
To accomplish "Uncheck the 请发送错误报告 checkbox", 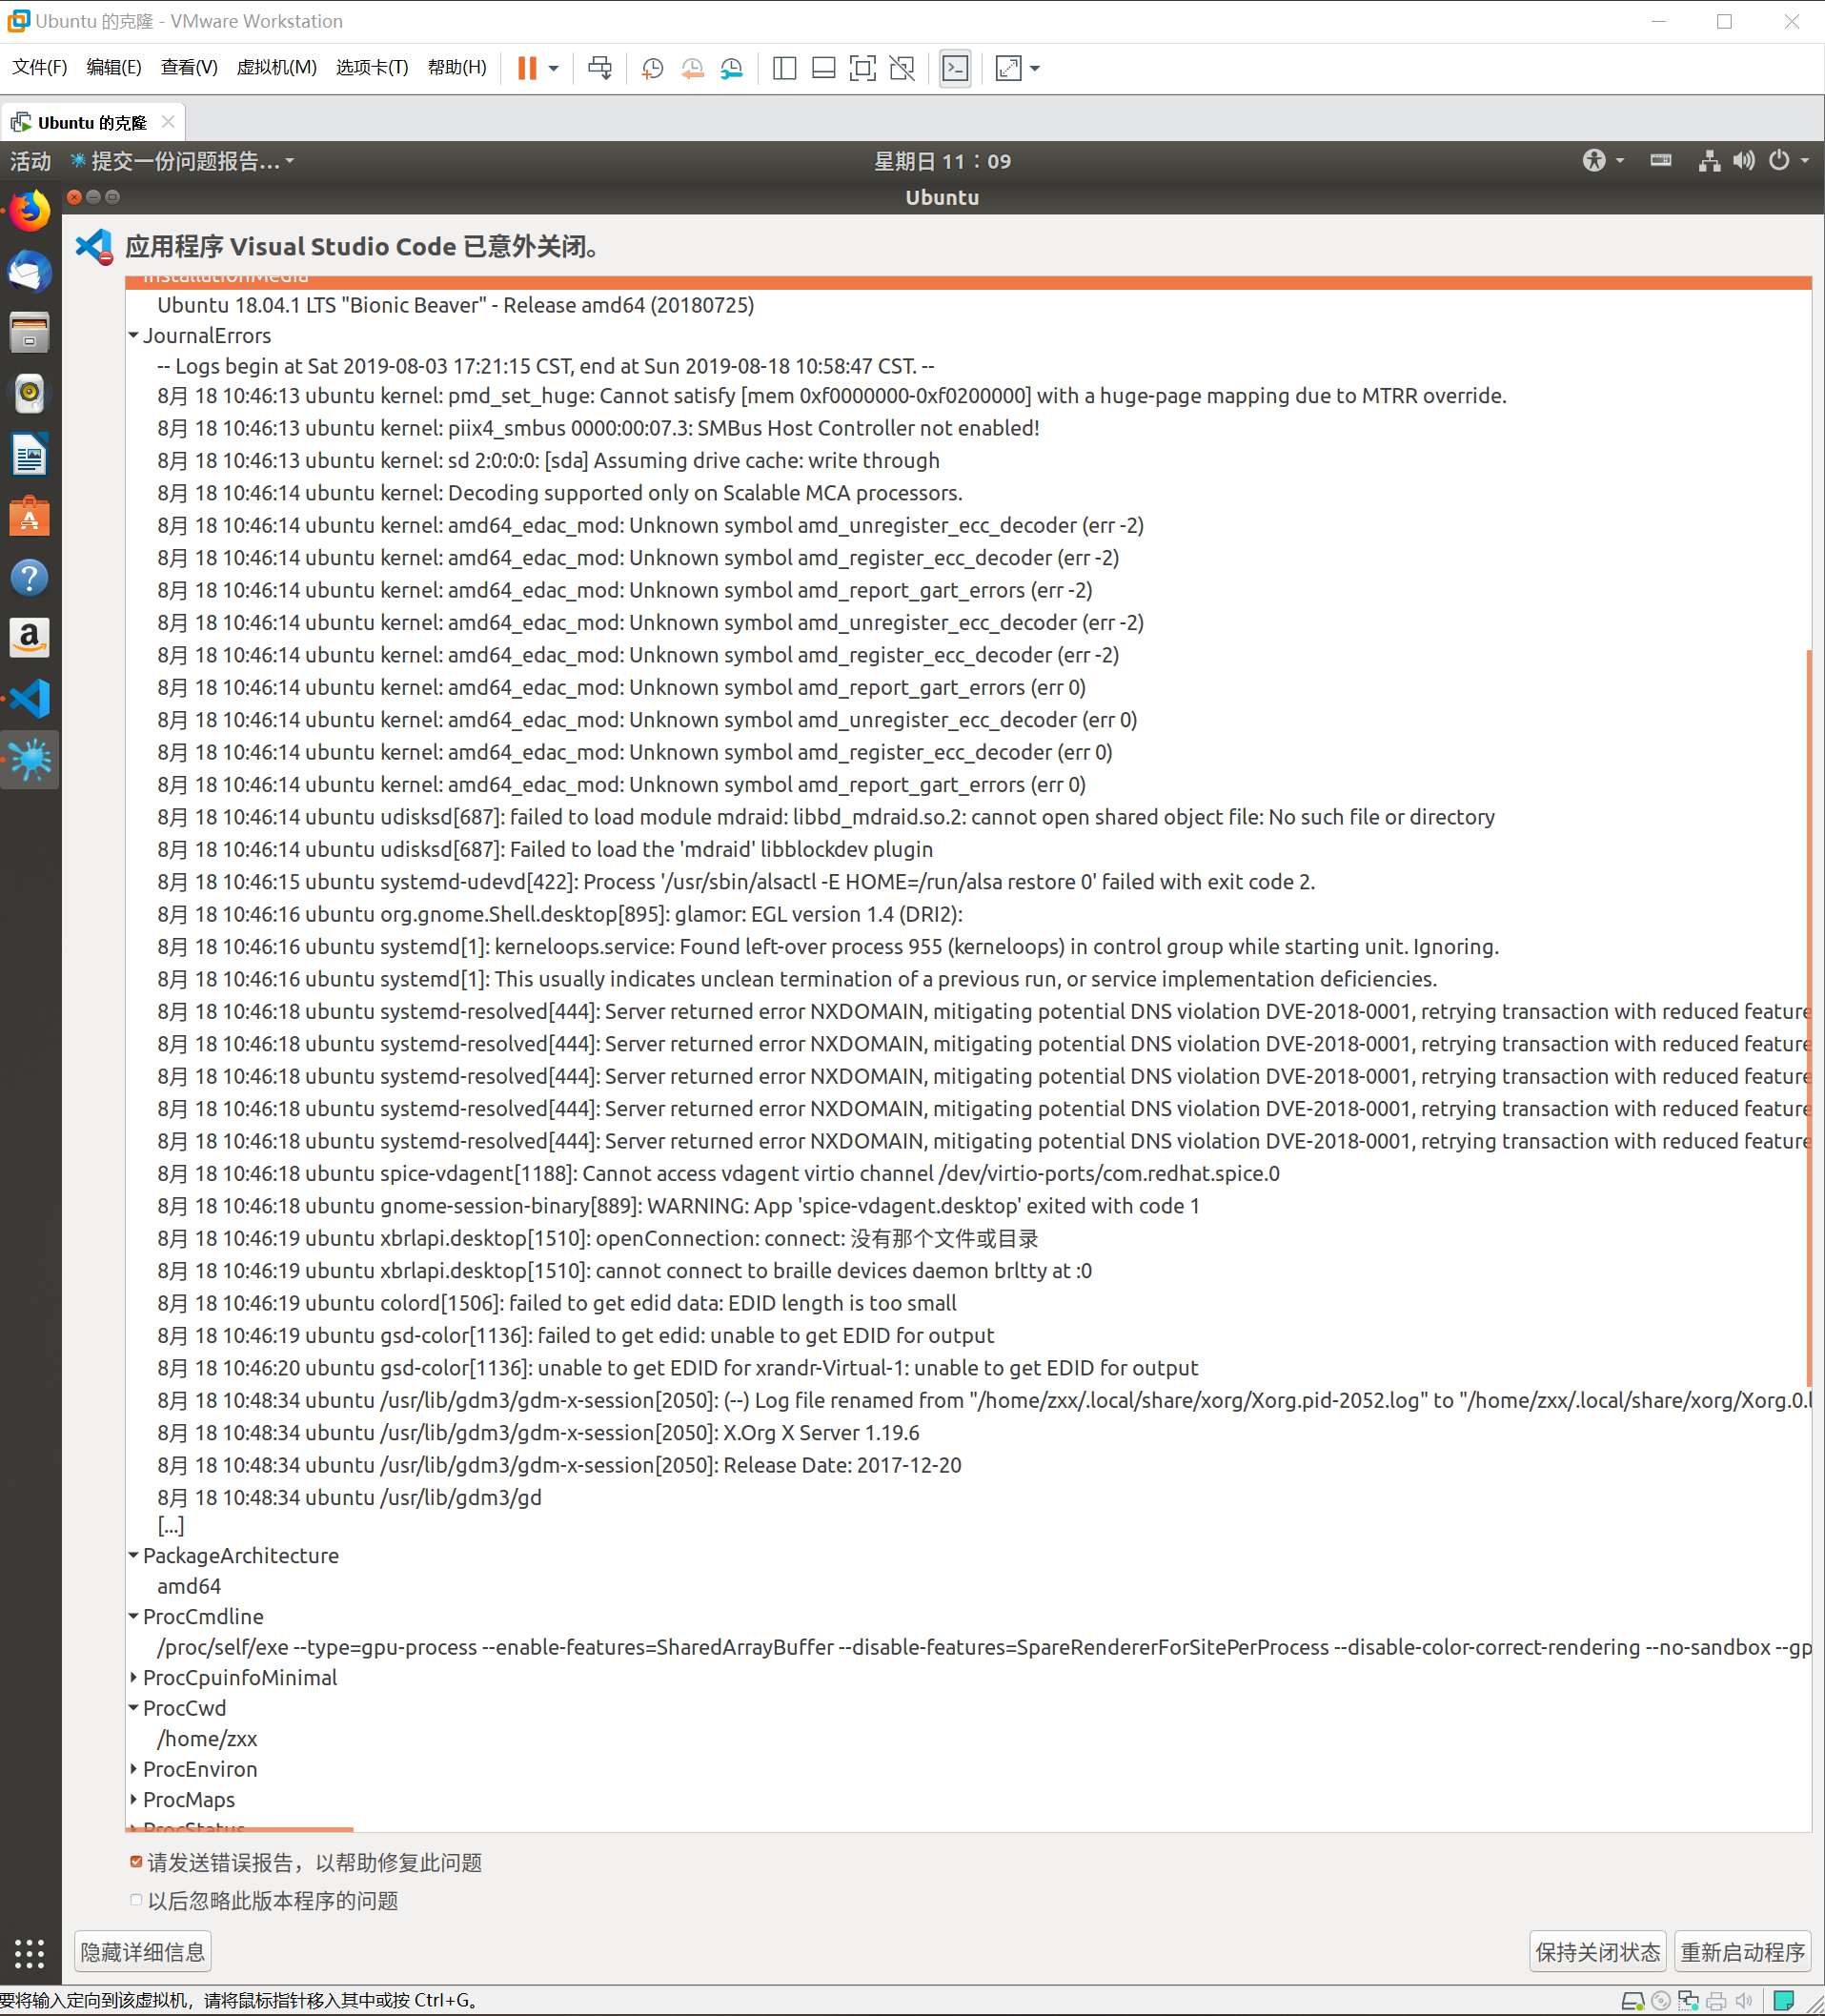I will click(x=136, y=1861).
